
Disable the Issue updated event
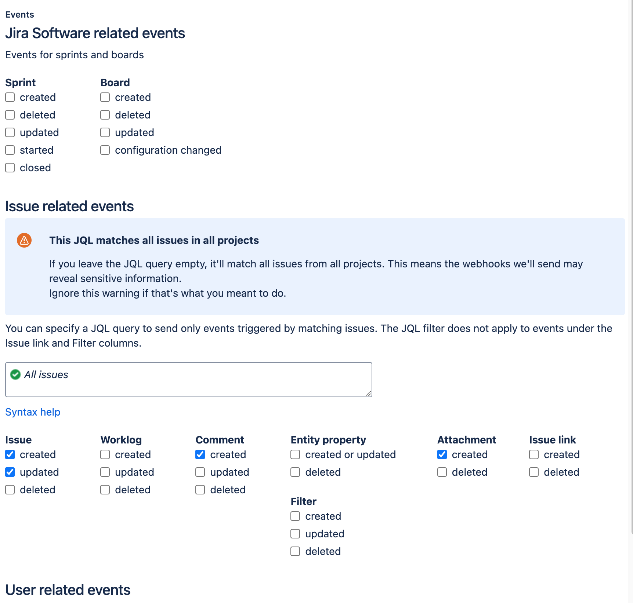pyautogui.click(x=10, y=472)
